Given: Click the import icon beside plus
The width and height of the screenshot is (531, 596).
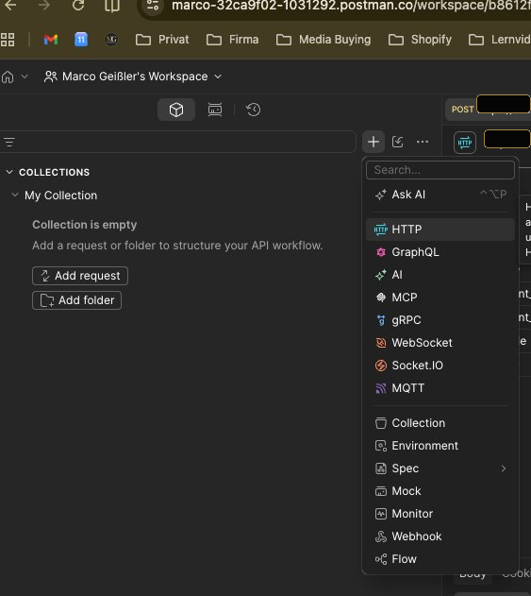Looking at the screenshot, I should tap(398, 143).
